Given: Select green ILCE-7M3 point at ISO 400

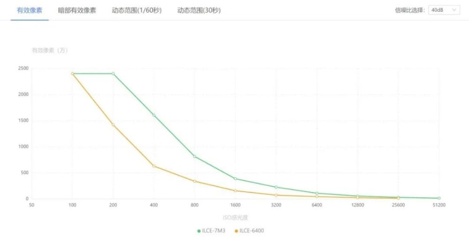Looking at the screenshot, I should pyautogui.click(x=154, y=115).
